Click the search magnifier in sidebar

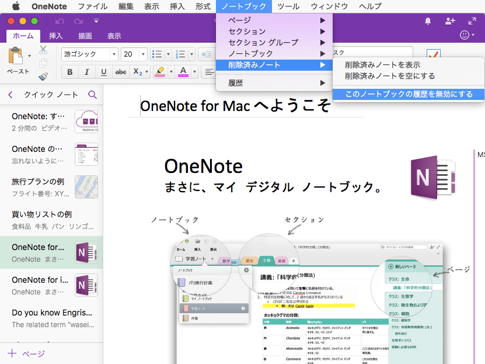coord(92,95)
